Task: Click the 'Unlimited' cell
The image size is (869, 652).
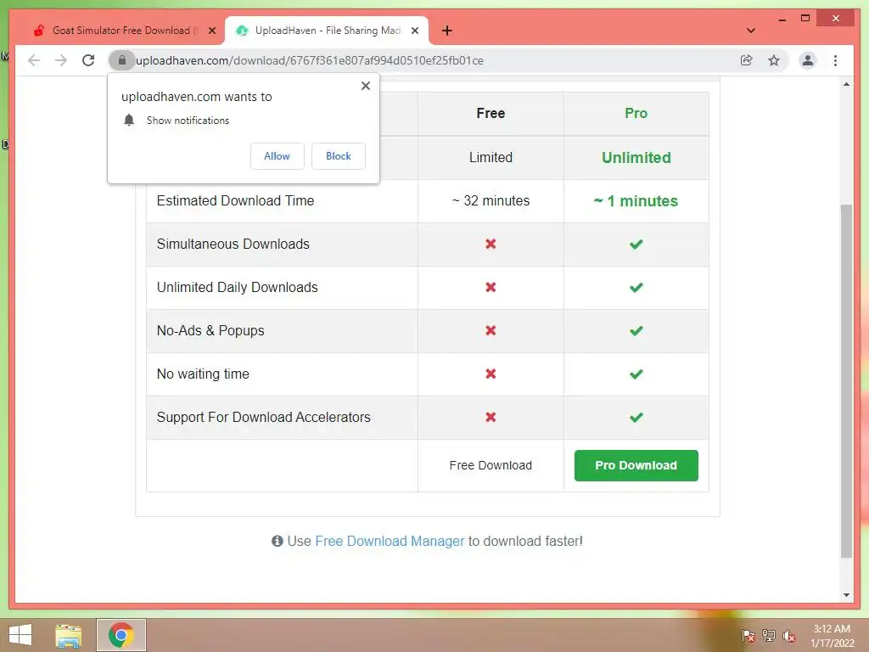Action: pos(636,157)
